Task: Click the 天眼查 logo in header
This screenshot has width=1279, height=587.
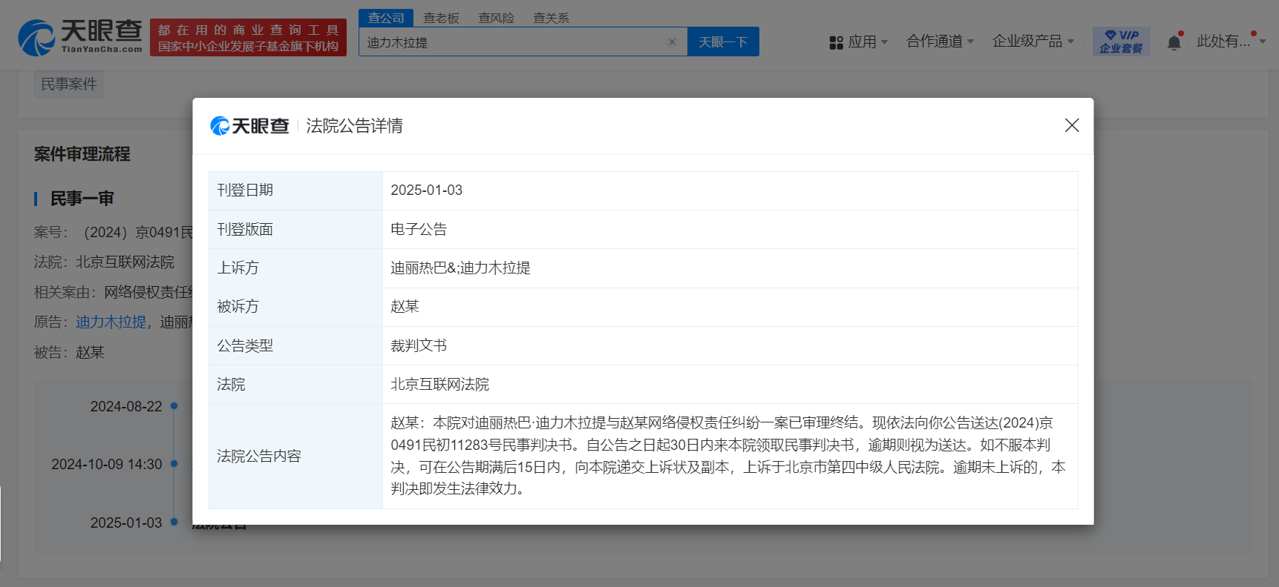Action: 80,37
